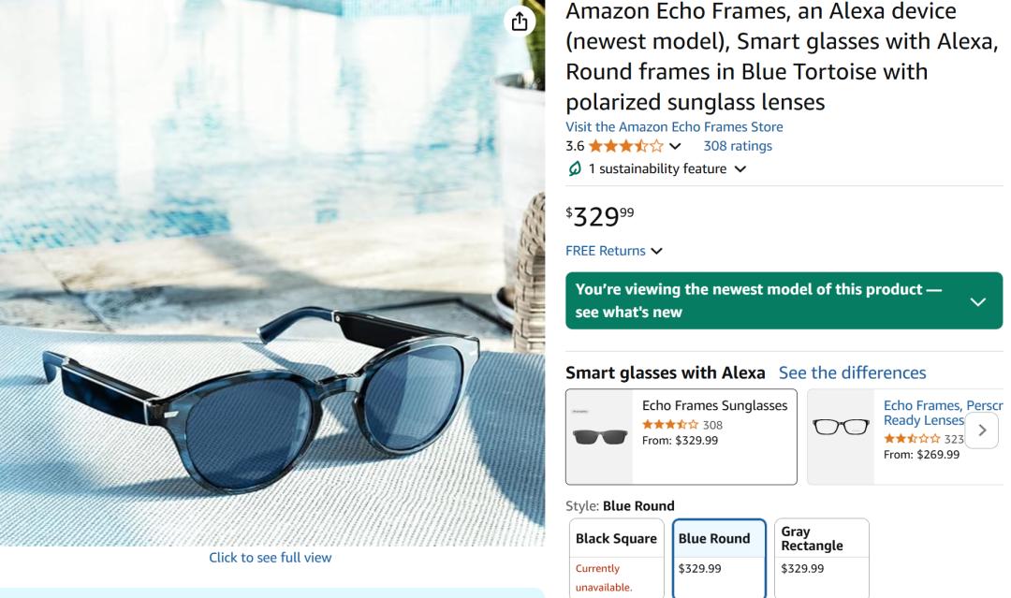Image resolution: width=1011 pixels, height=598 pixels.
Task: Open Echo Frames Prescription Ready Lenses link
Action: click(941, 413)
